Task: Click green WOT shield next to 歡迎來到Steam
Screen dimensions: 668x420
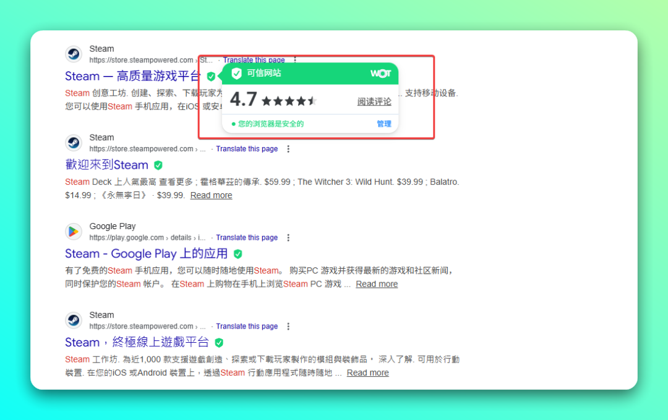Action: (158, 165)
